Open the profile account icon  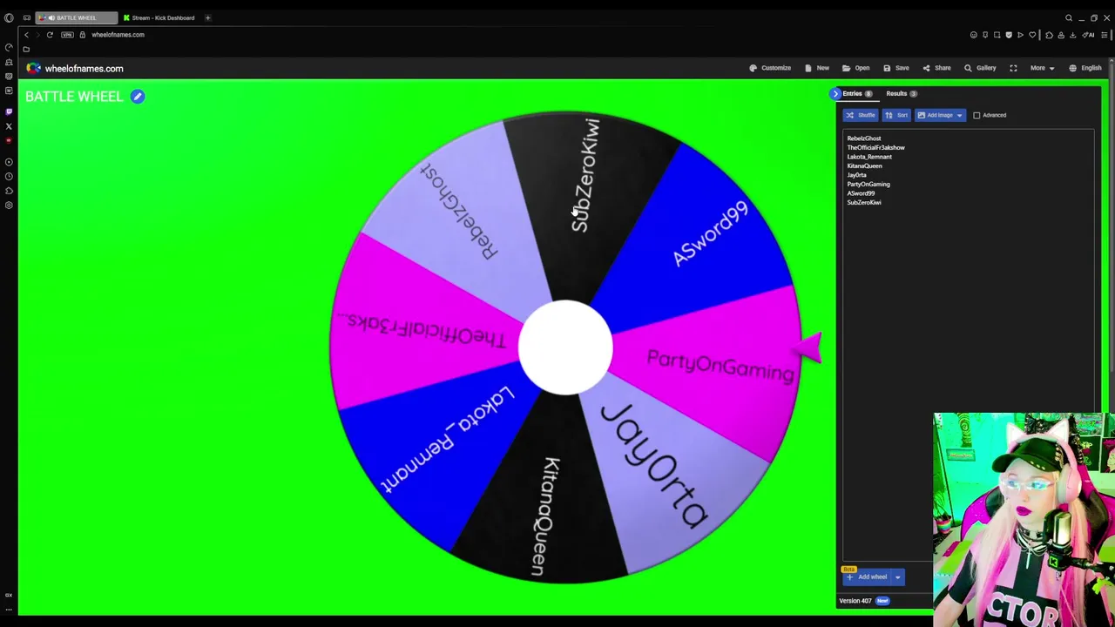1061,35
